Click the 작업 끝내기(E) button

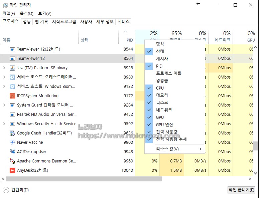(241, 190)
